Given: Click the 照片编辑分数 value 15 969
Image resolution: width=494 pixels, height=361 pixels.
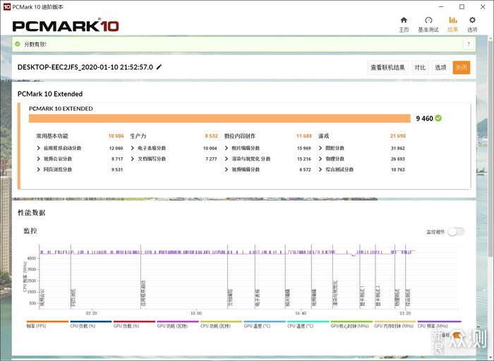Looking at the screenshot, I should [304, 148].
